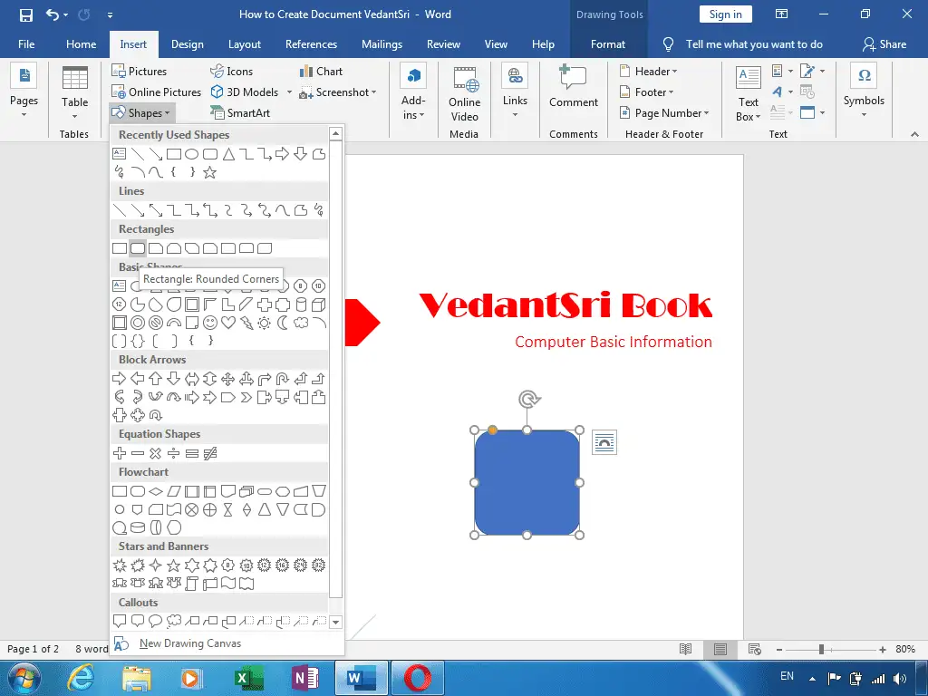Open the File tab

click(x=26, y=44)
